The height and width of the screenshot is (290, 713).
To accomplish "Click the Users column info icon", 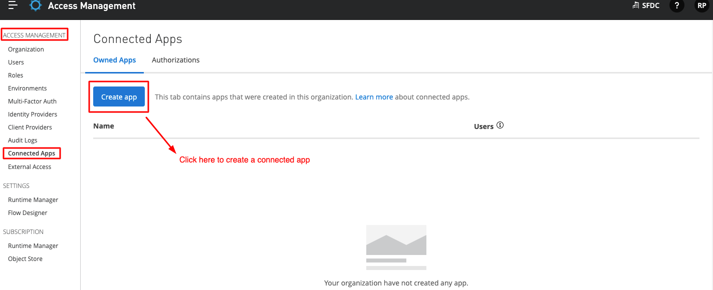I will [500, 125].
